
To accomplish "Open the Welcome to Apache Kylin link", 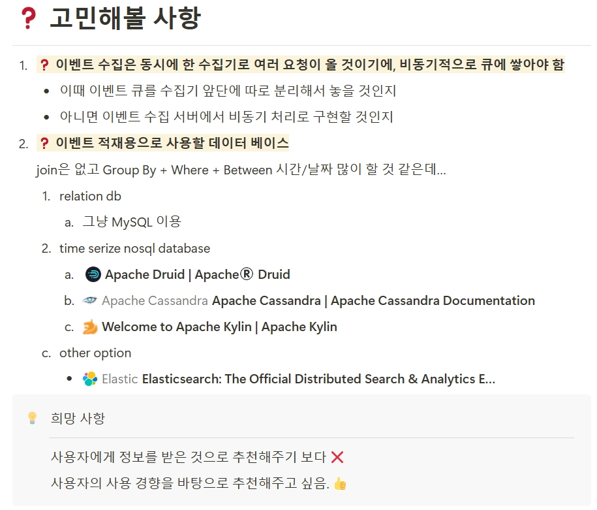I will click(x=219, y=327).
